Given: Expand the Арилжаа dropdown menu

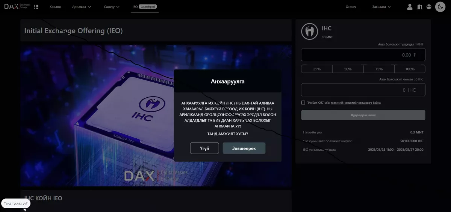Looking at the screenshot, I should [82, 7].
